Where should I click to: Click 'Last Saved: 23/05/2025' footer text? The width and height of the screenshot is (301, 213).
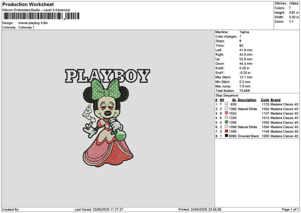[99, 209]
